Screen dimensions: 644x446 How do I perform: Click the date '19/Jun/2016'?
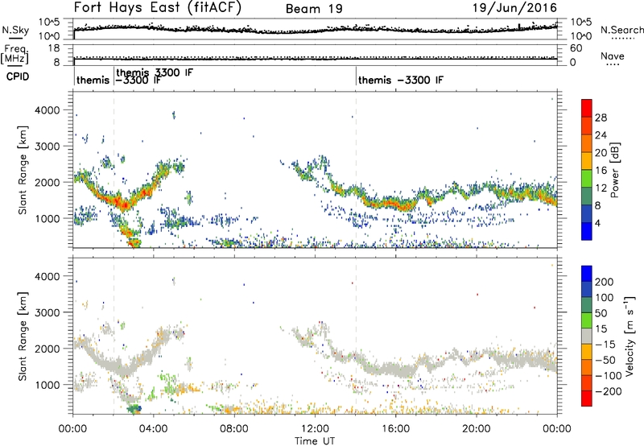point(514,8)
